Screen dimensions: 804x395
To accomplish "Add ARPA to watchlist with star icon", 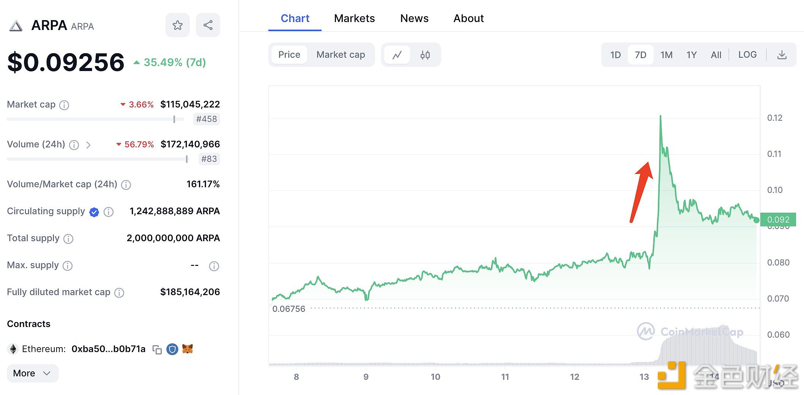I will click(x=177, y=25).
